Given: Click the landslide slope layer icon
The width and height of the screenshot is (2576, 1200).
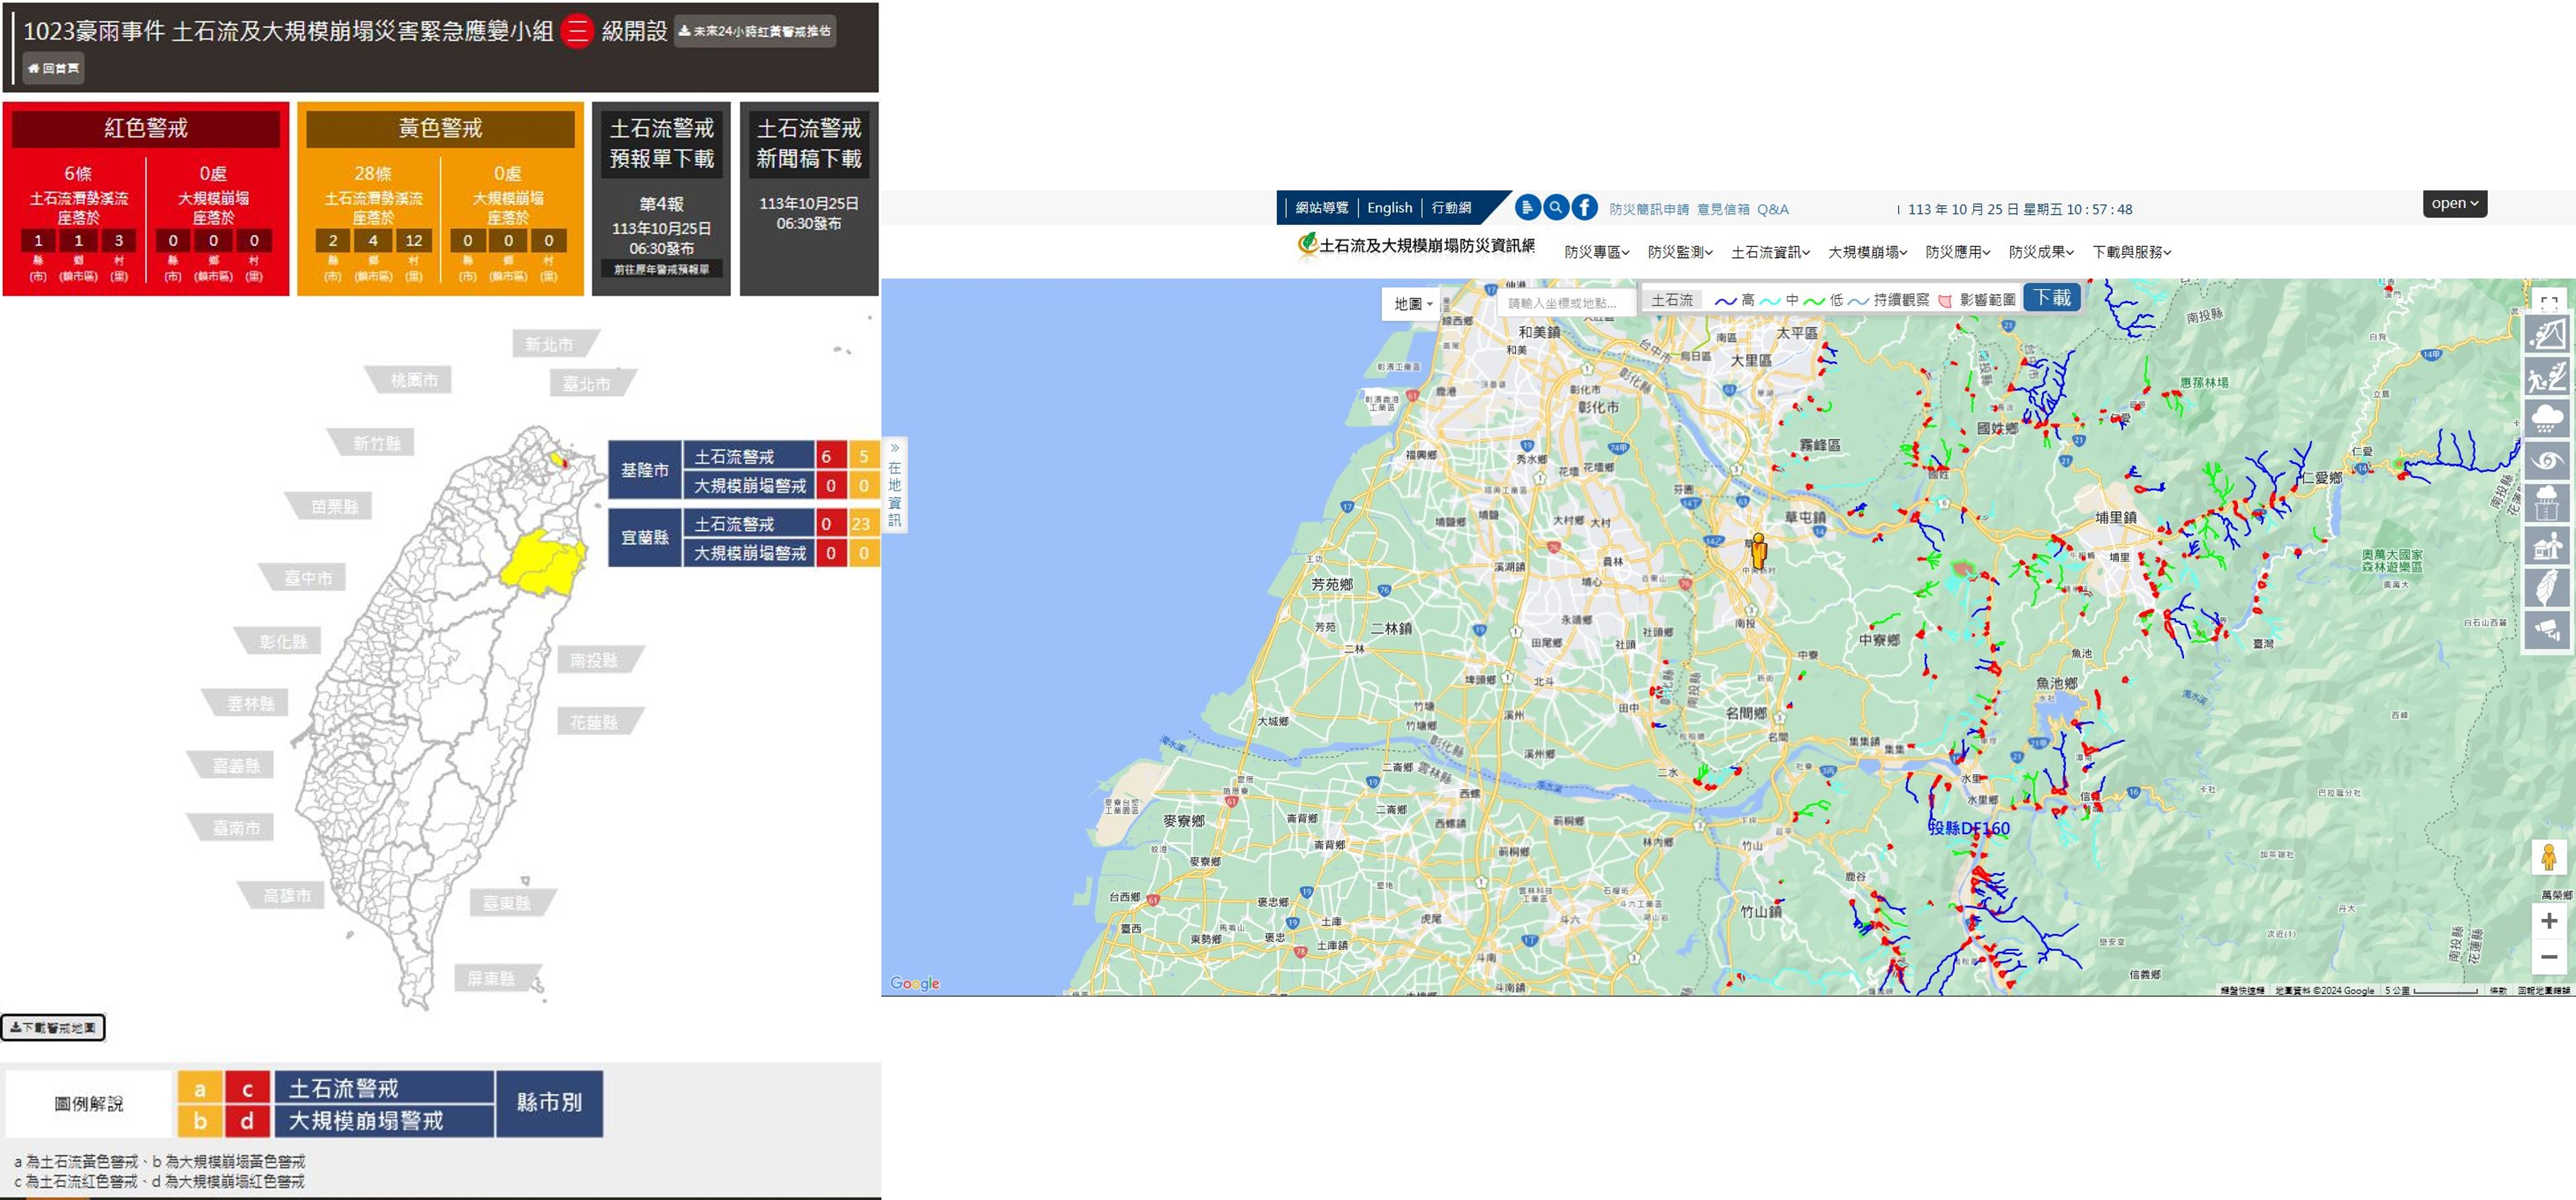Looking at the screenshot, I should (x=2547, y=335).
